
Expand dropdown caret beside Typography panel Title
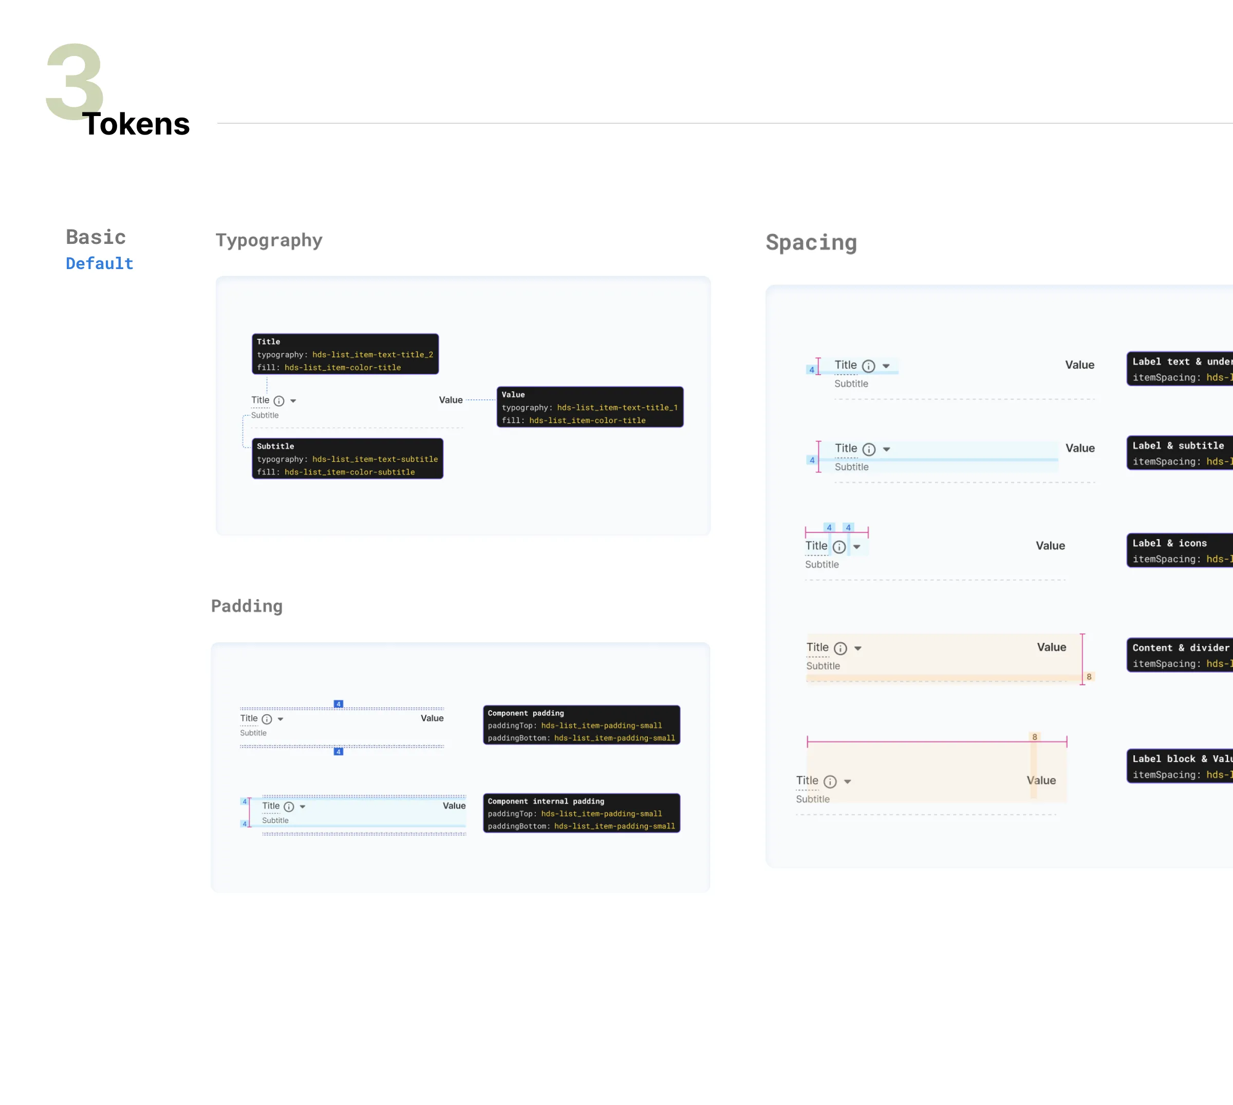coord(293,401)
